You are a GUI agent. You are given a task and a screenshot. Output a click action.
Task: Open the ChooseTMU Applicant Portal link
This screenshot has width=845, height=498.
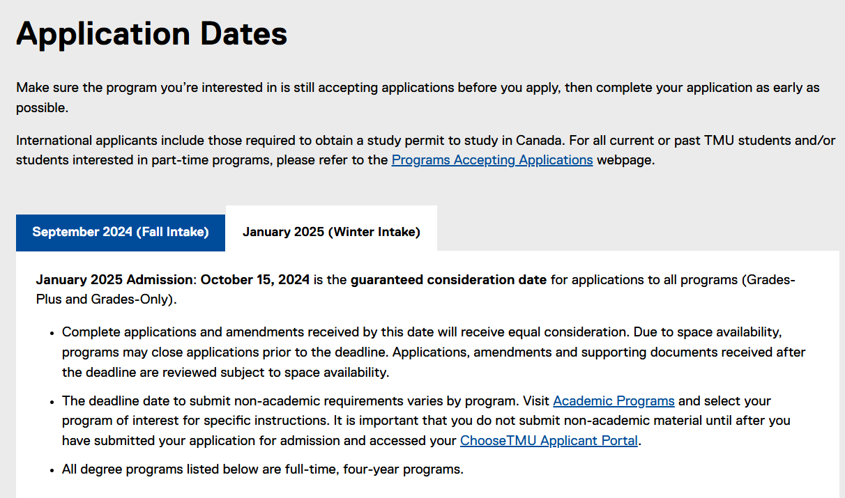pyautogui.click(x=549, y=441)
